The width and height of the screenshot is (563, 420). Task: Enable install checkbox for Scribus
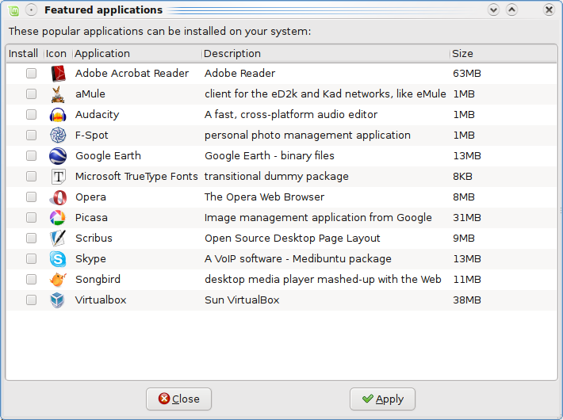[31, 238]
